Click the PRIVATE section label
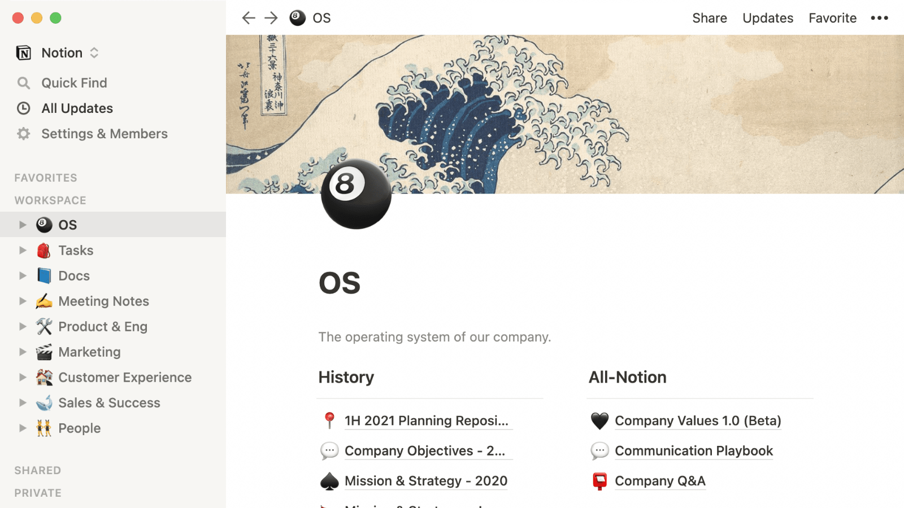This screenshot has width=904, height=508. 38,493
